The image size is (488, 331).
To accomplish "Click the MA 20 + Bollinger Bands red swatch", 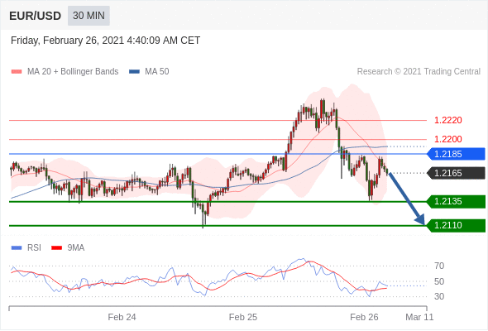I will (17, 72).
